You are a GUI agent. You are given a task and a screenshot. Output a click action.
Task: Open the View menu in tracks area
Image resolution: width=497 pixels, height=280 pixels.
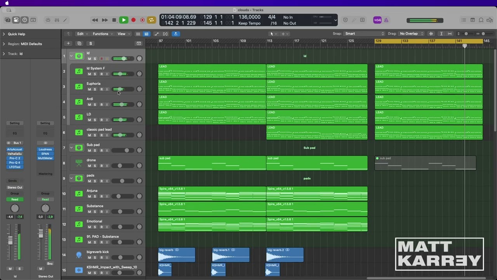123,34
